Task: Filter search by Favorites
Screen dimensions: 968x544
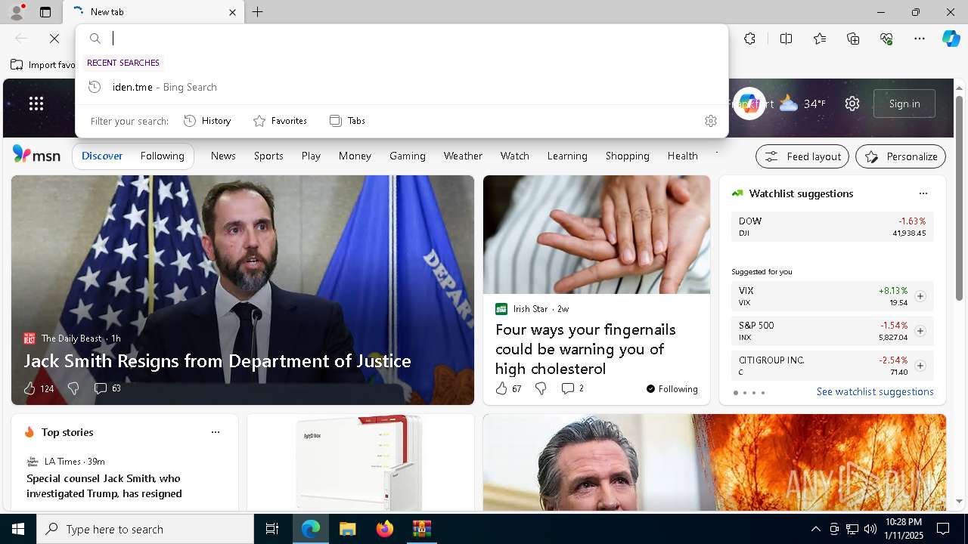Action: click(x=280, y=121)
